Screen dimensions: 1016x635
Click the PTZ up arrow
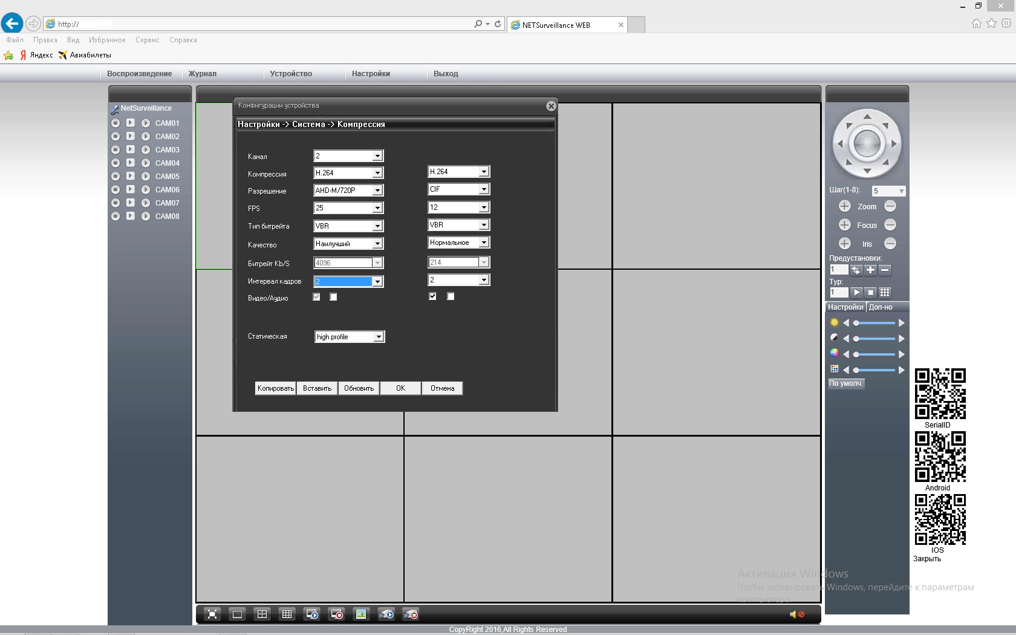click(867, 117)
